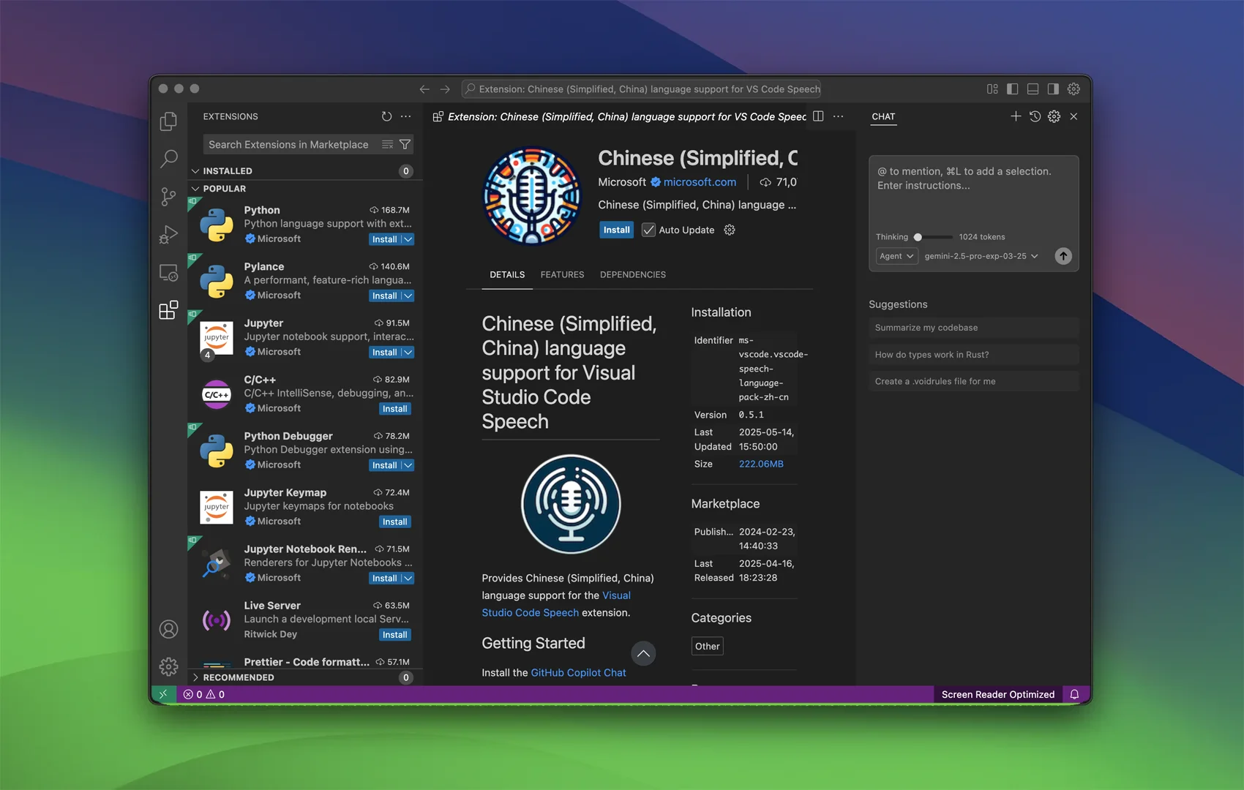The height and width of the screenshot is (790, 1244).
Task: Refresh the extensions list
Action: [386, 116]
